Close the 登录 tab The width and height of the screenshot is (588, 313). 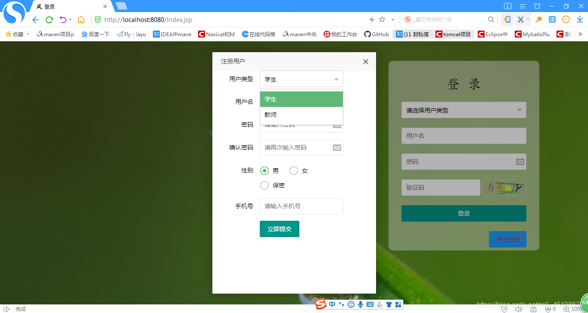coord(105,7)
